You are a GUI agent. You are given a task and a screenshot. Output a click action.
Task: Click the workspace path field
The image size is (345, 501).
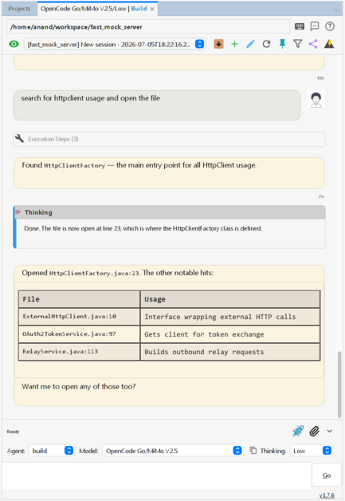(x=148, y=27)
